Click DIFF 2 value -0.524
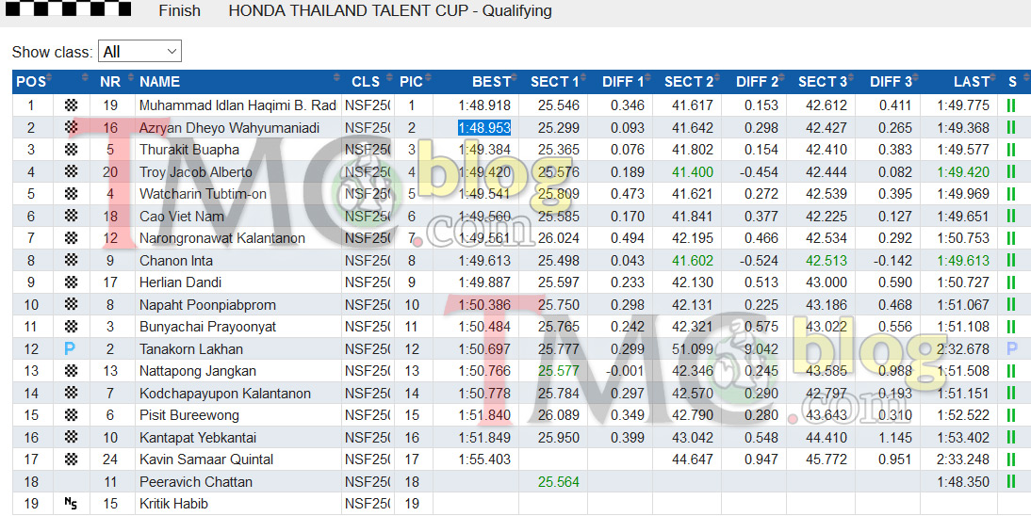Screen dimensions: 1031x516 tap(759, 260)
